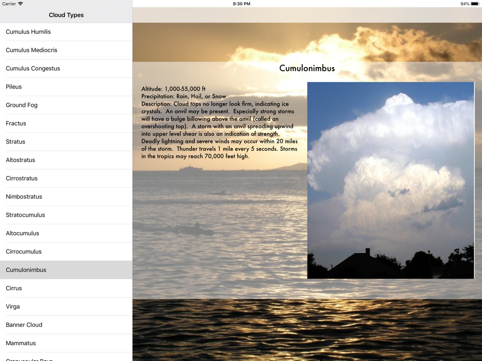Screen dimensions: 482x361
Task: Open the Mammatus row
Action: tap(66, 343)
